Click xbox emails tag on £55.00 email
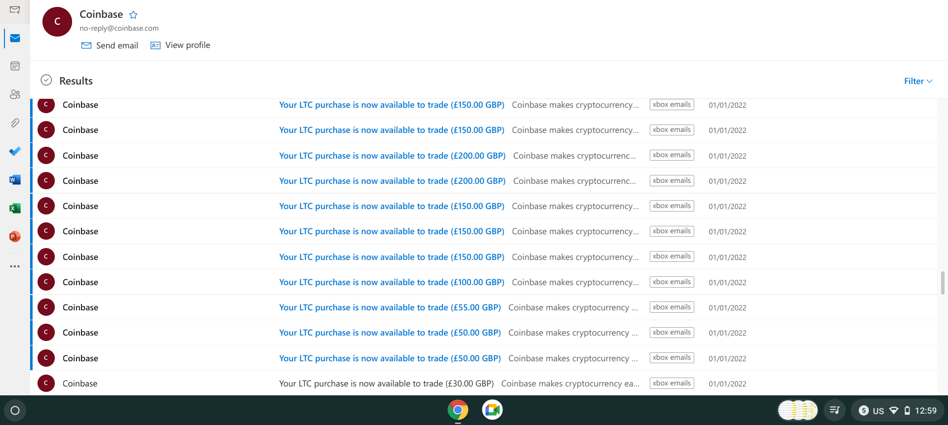Screen dimensions: 948x425 tap(671, 307)
